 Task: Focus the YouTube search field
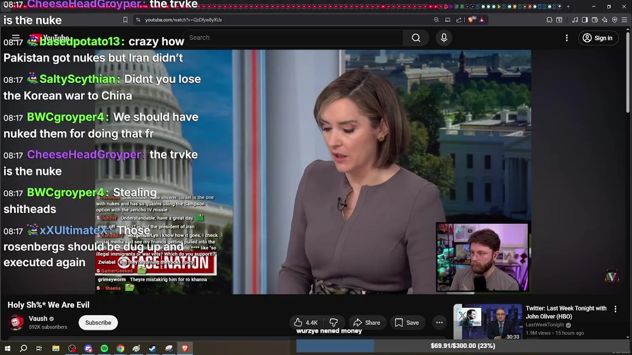click(x=294, y=38)
